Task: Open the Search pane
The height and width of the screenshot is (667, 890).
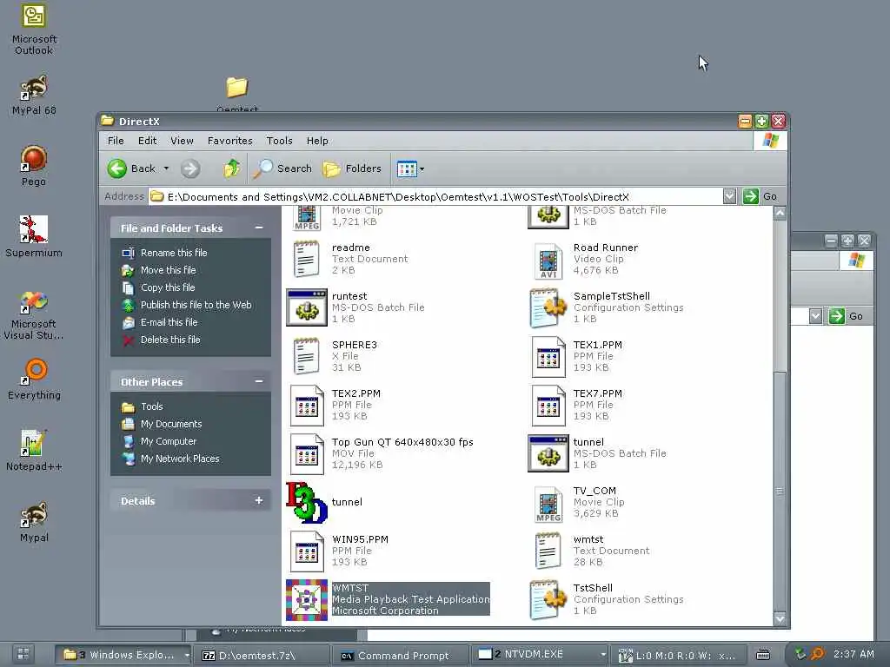Action: pos(282,168)
